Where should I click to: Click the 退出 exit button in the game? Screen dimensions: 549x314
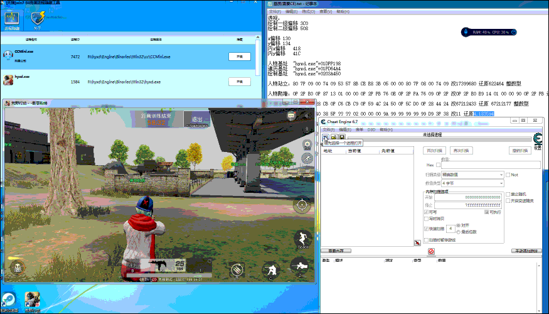pyautogui.click(x=196, y=119)
